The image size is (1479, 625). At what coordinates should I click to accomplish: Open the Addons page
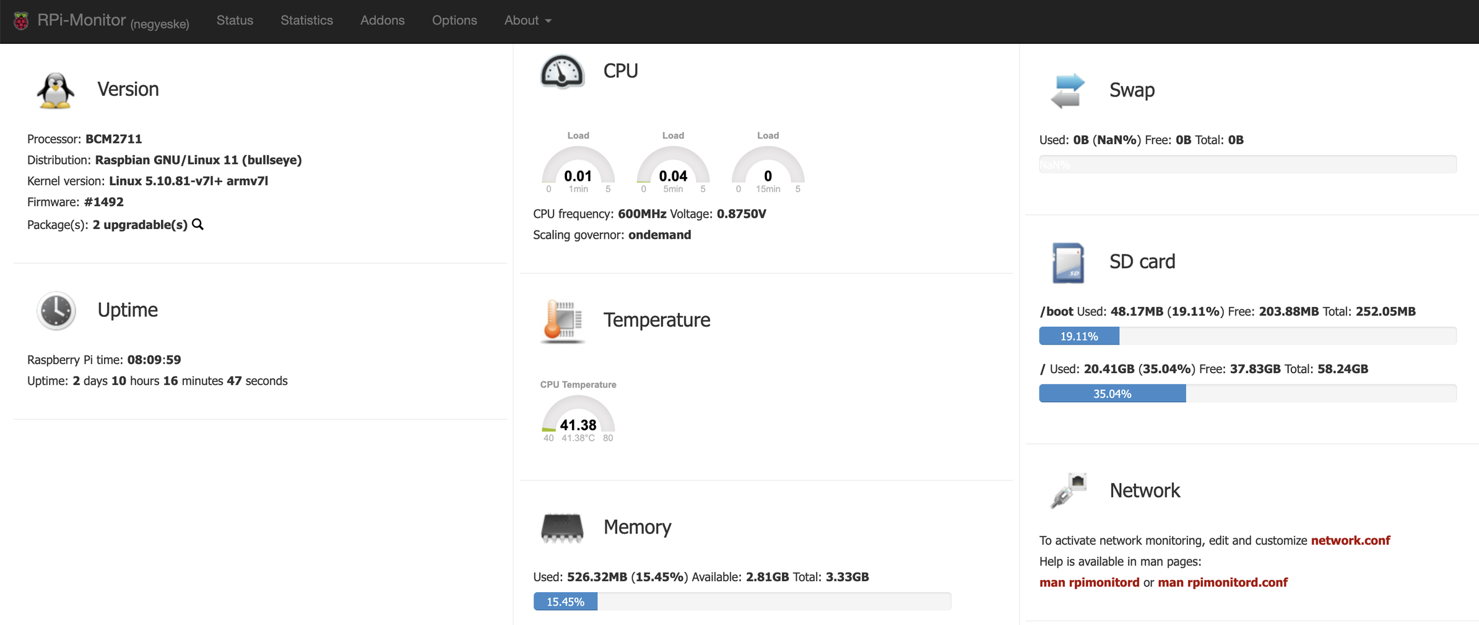click(382, 20)
